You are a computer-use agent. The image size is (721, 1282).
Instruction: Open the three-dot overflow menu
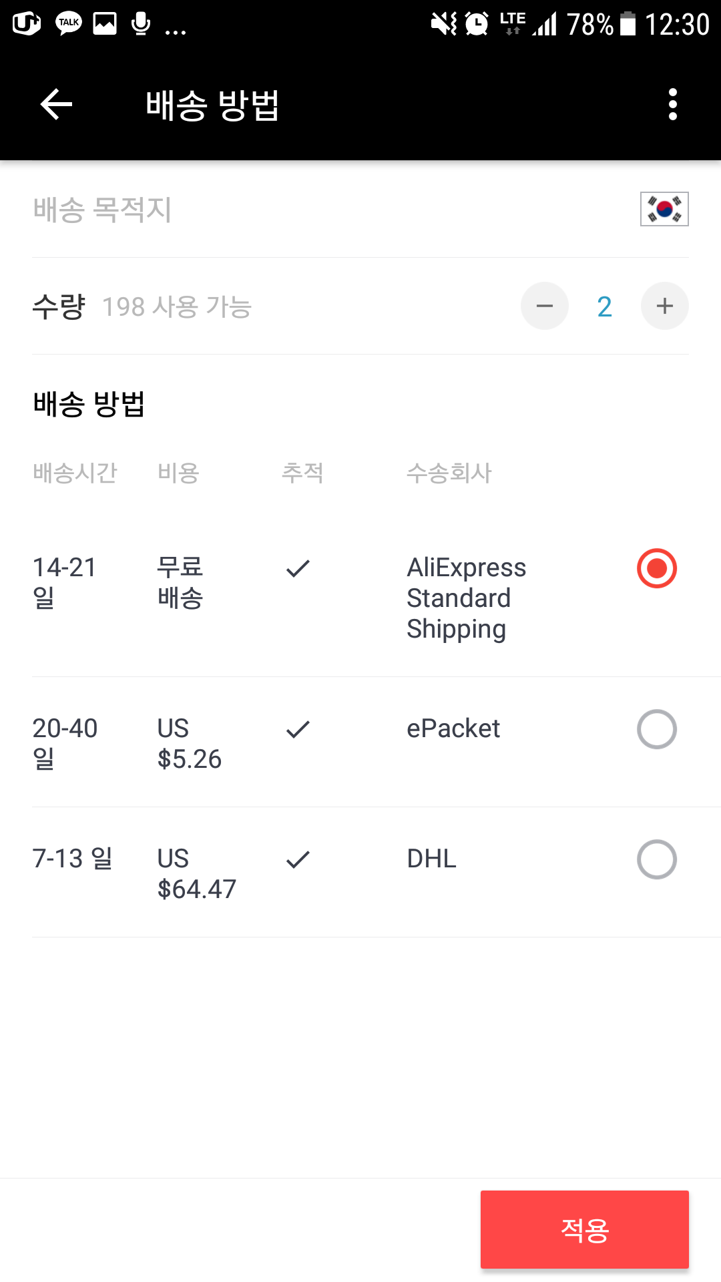click(x=672, y=104)
